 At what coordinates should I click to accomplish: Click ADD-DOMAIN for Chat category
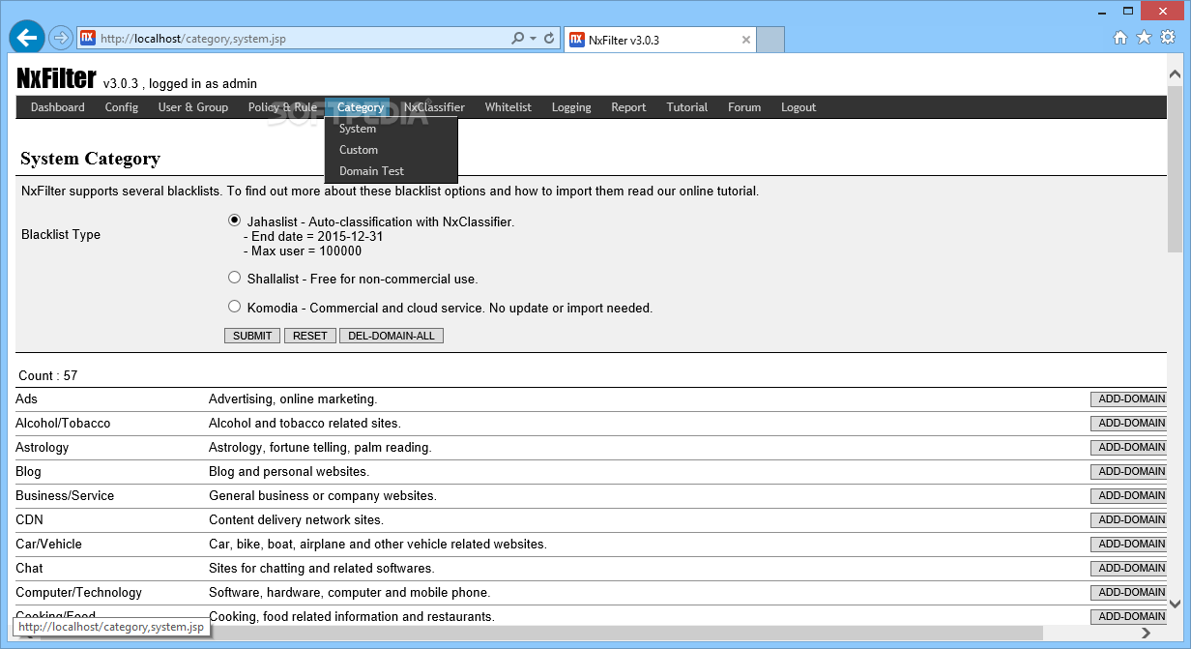click(1128, 568)
